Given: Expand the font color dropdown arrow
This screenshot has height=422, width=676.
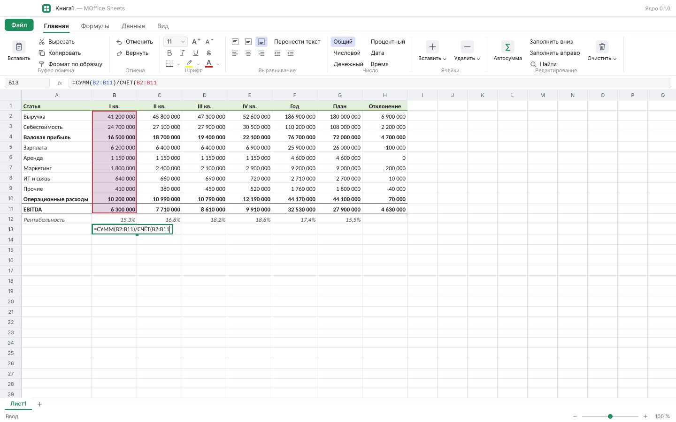Looking at the screenshot, I should click(218, 64).
